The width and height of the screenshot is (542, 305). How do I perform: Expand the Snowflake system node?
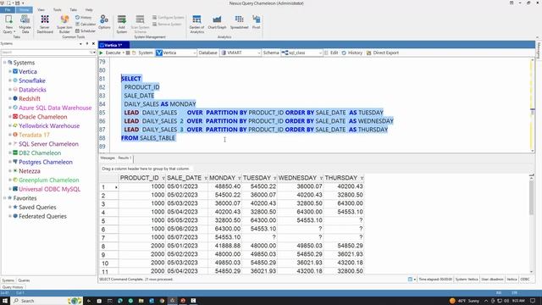10,80
